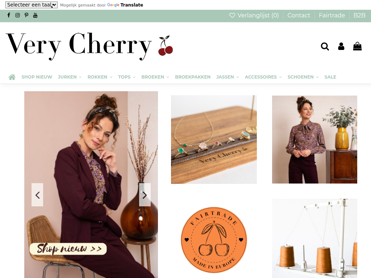The height and width of the screenshot is (278, 371).
Task: Expand the Schoenen menu
Action: click(x=303, y=77)
